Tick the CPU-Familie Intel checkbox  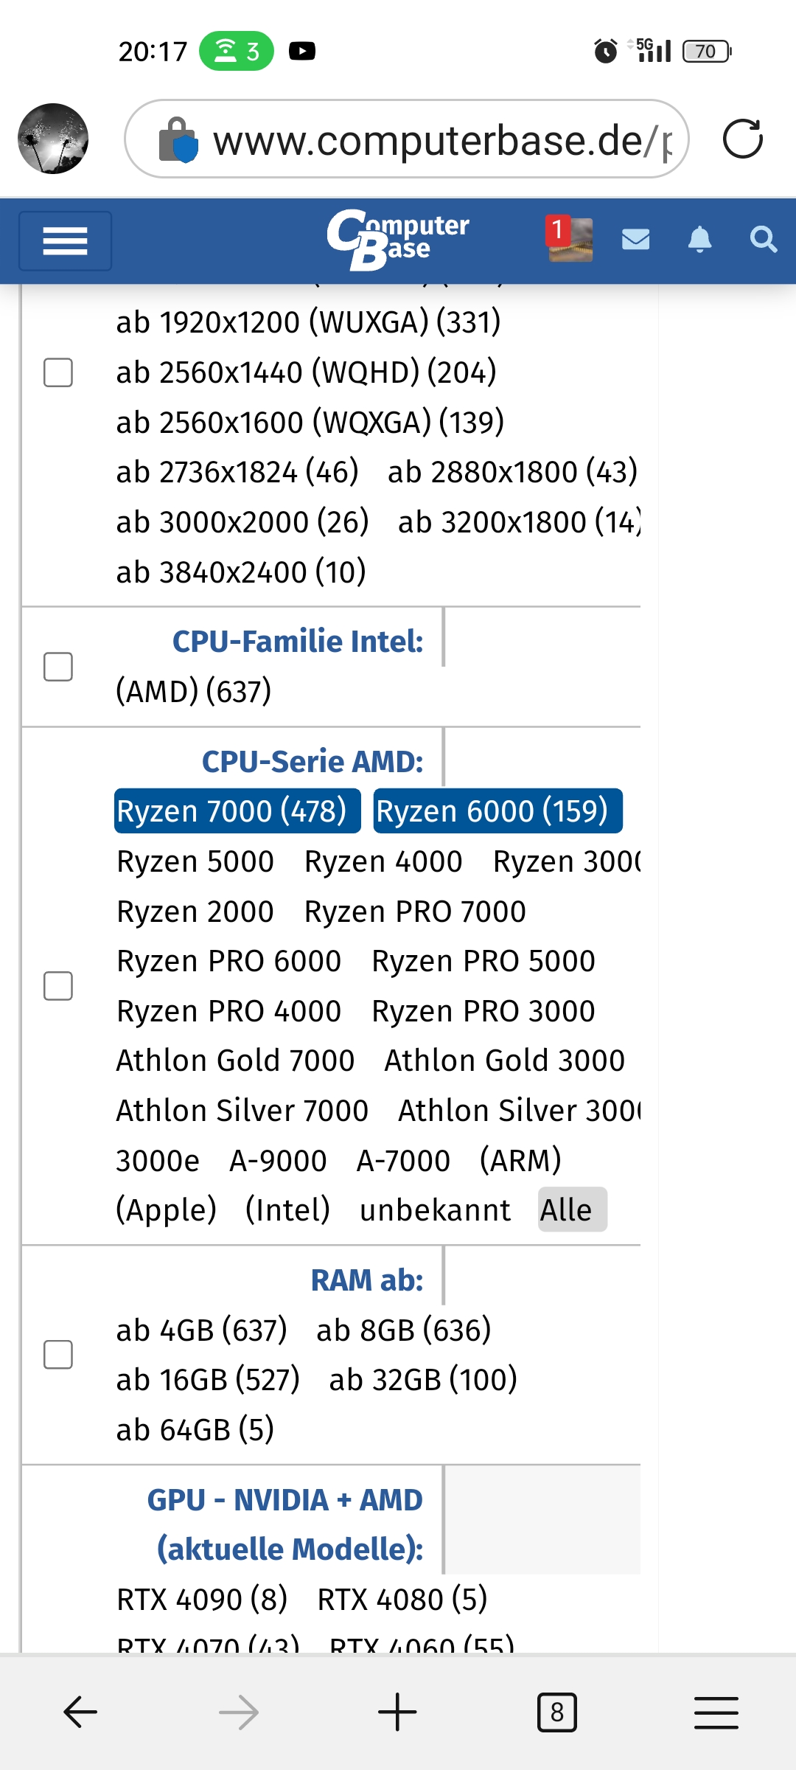click(x=58, y=667)
